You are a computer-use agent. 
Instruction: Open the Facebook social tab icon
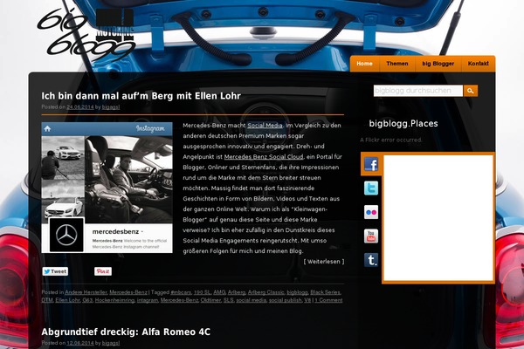371,164
